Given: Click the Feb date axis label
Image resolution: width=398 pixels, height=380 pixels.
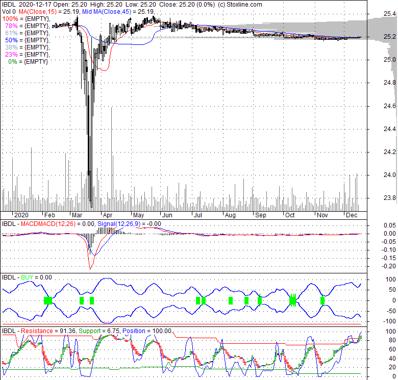Looking at the screenshot, I should pyautogui.click(x=49, y=215).
